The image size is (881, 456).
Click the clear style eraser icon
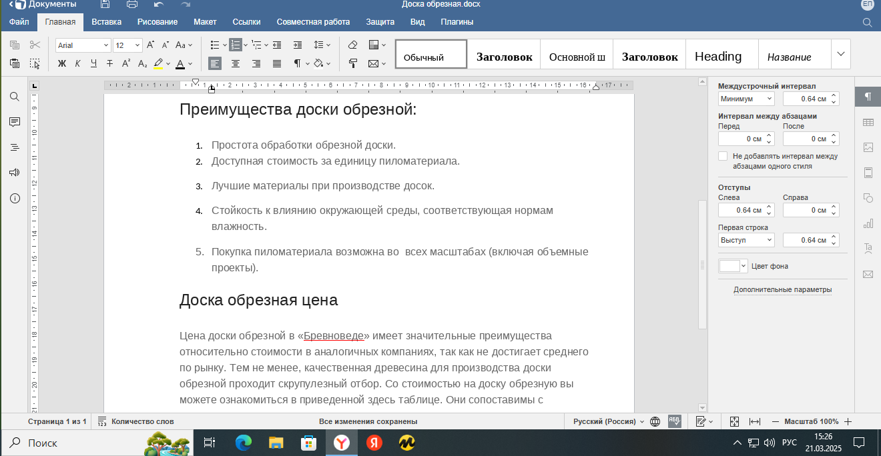point(353,45)
